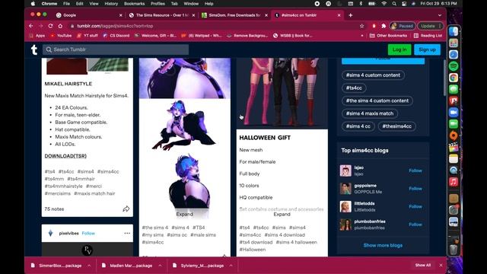Expand the Halloween Gift post
The width and height of the screenshot is (487, 274).
282,215
